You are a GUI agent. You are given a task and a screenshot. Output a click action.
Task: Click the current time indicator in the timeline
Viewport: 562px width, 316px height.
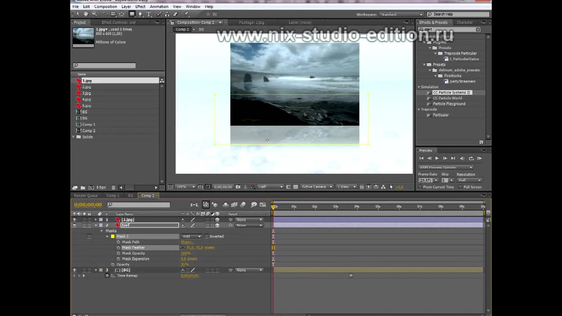pos(274,207)
